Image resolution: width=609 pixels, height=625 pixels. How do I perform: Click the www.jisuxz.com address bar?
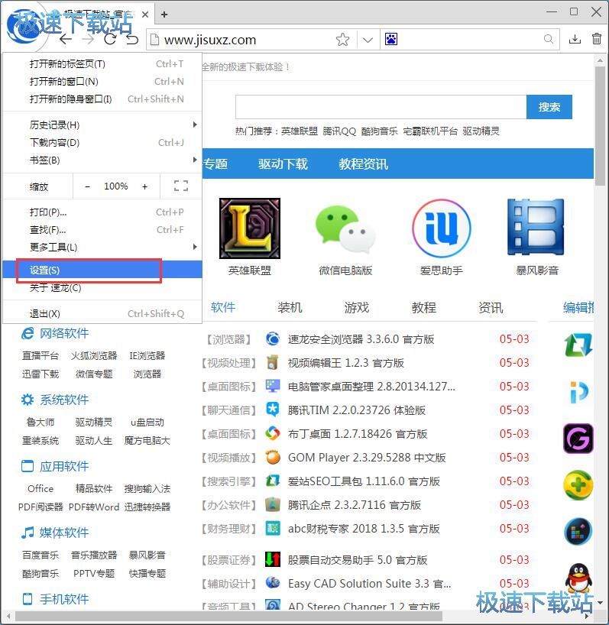(x=241, y=40)
